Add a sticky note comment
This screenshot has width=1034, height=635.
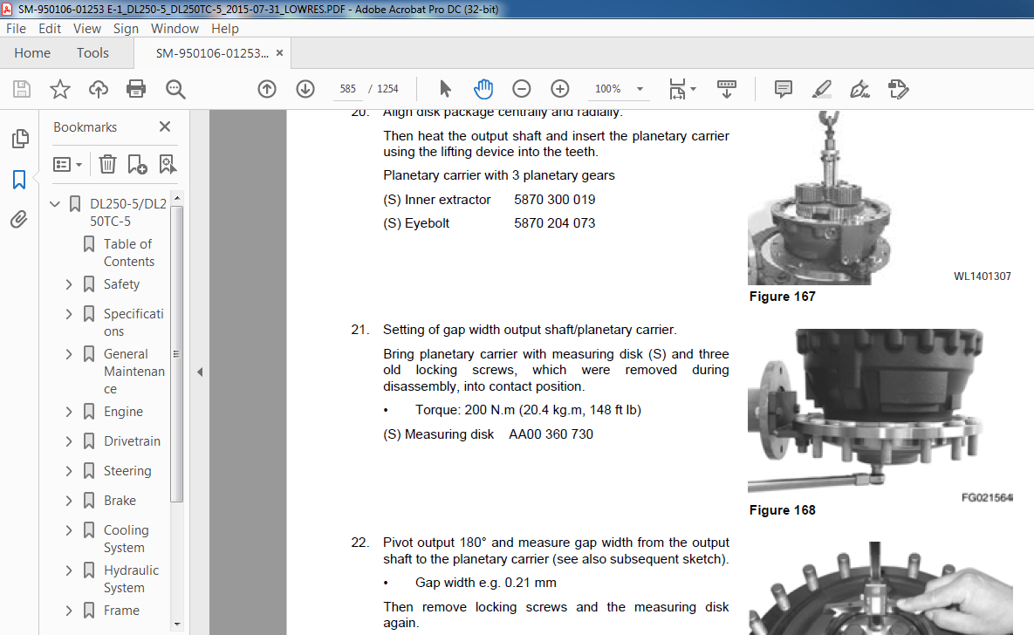[784, 89]
